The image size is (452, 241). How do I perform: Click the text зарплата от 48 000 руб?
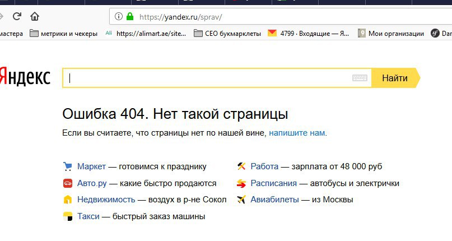337,166
